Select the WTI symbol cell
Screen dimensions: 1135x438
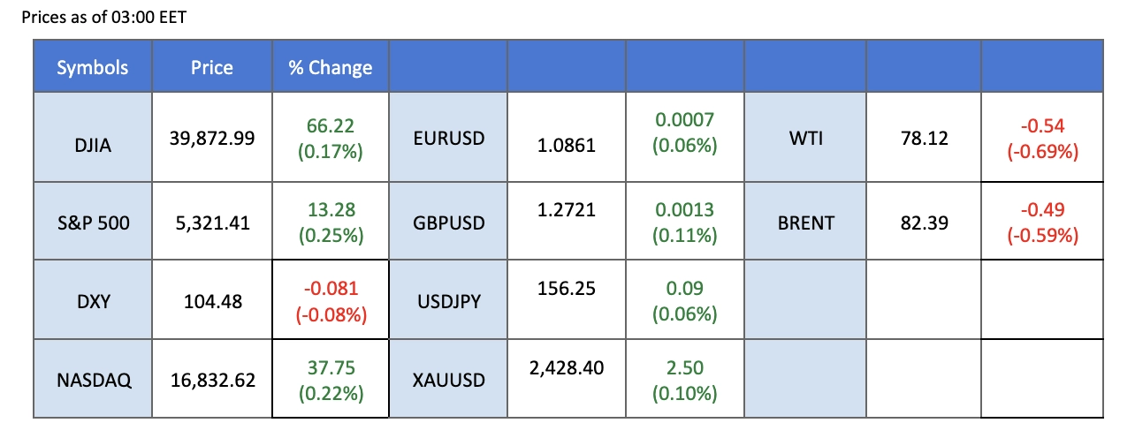[x=805, y=139]
